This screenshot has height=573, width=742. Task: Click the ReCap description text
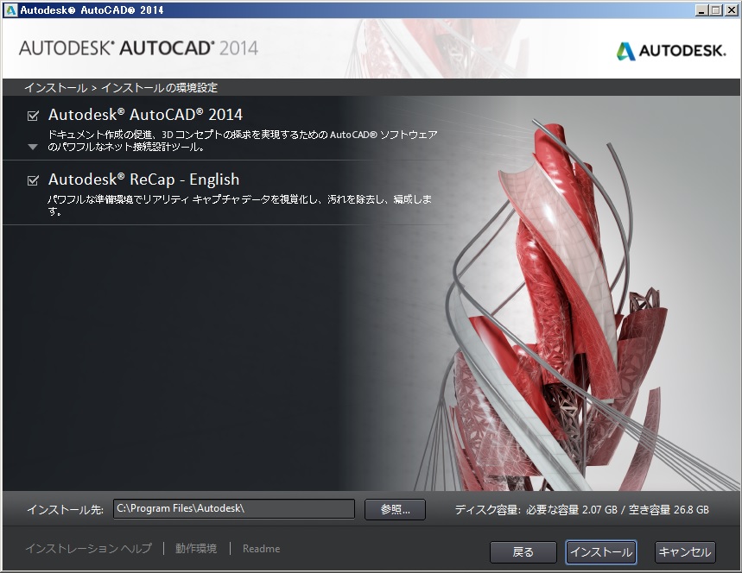(239, 205)
